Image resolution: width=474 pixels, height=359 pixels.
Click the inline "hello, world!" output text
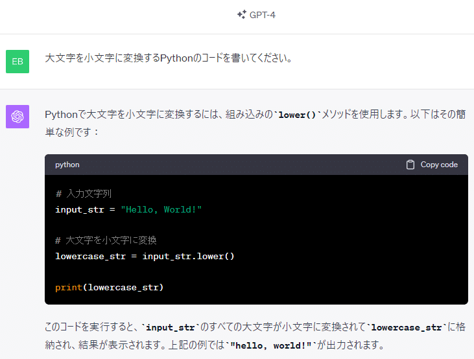(x=273, y=344)
